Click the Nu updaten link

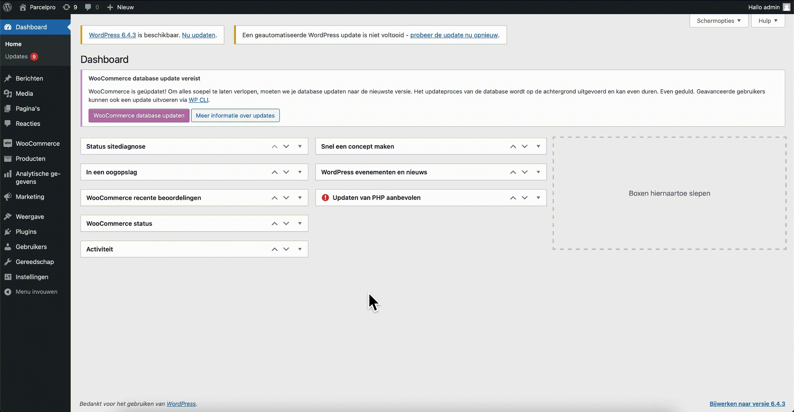point(198,35)
